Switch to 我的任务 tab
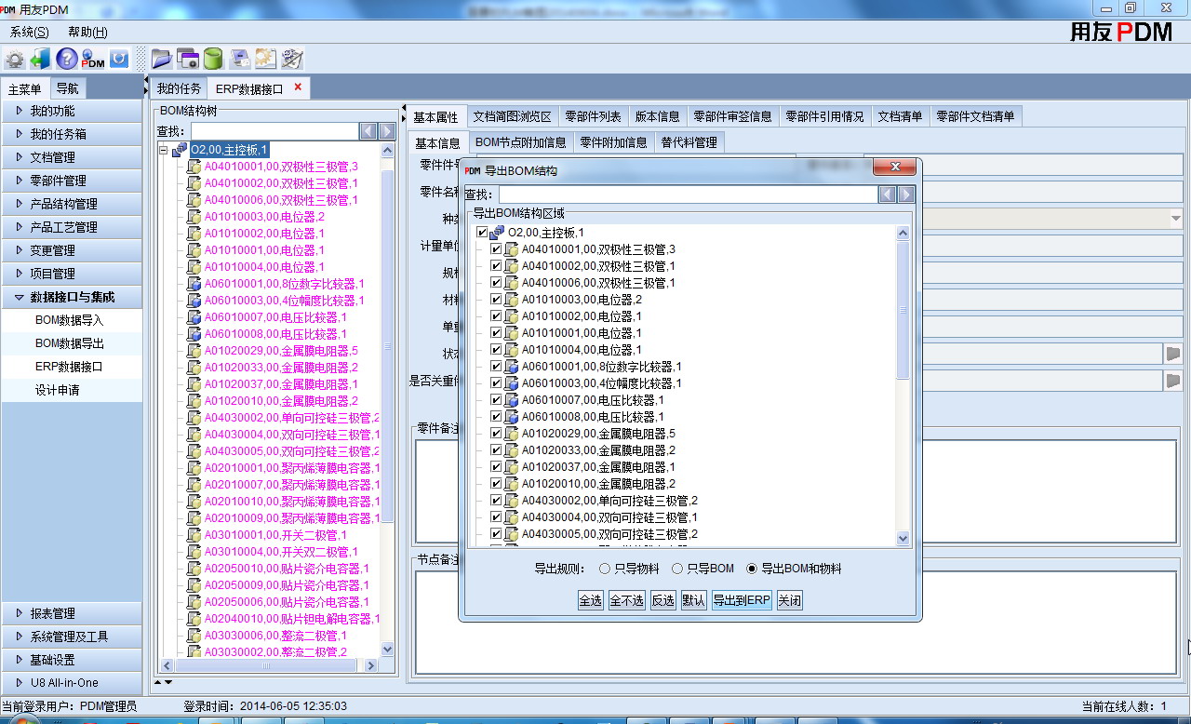The height and width of the screenshot is (724, 1191). pos(179,89)
